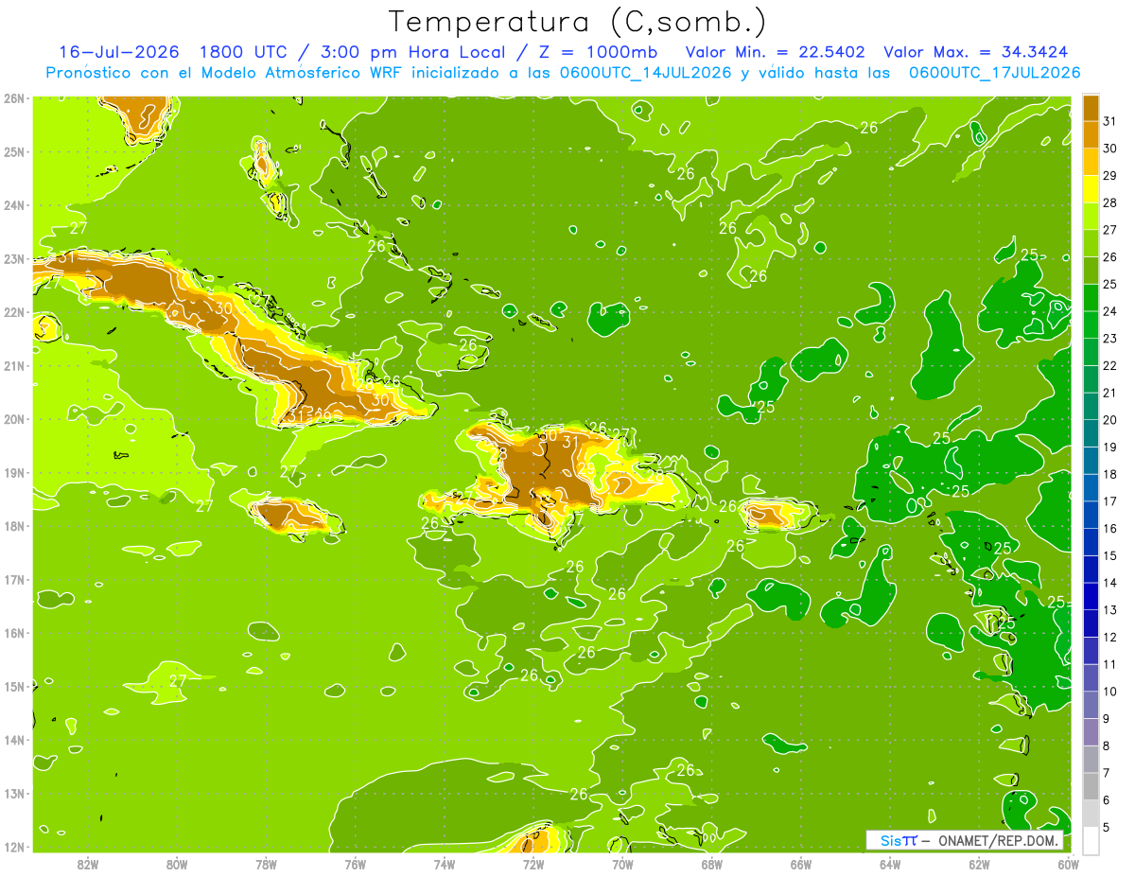Click the colorbar legend value 20
Image resolution: width=1135 pixels, height=877 pixels.
1109,420
